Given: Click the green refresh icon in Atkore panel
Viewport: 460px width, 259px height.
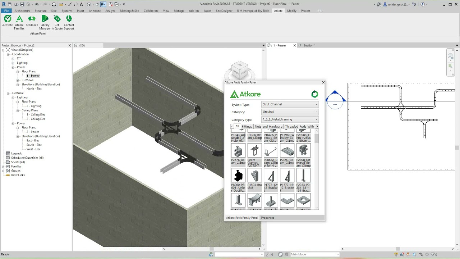Looking at the screenshot, I should coord(315,94).
